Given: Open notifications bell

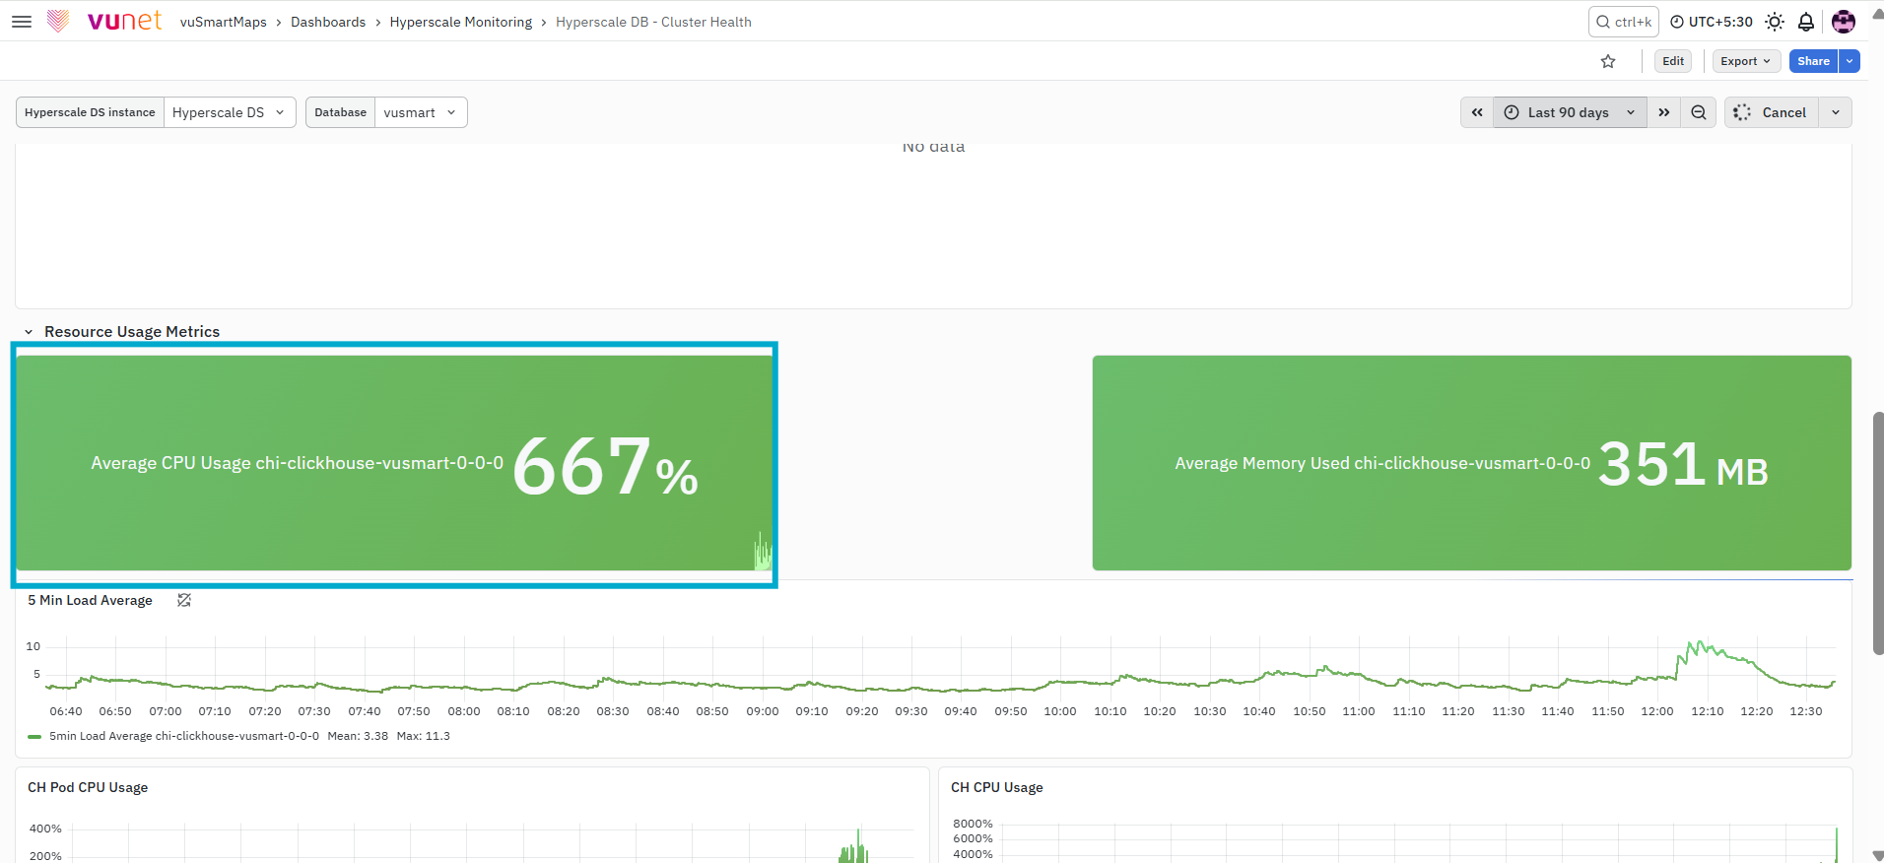Looking at the screenshot, I should [x=1806, y=22].
